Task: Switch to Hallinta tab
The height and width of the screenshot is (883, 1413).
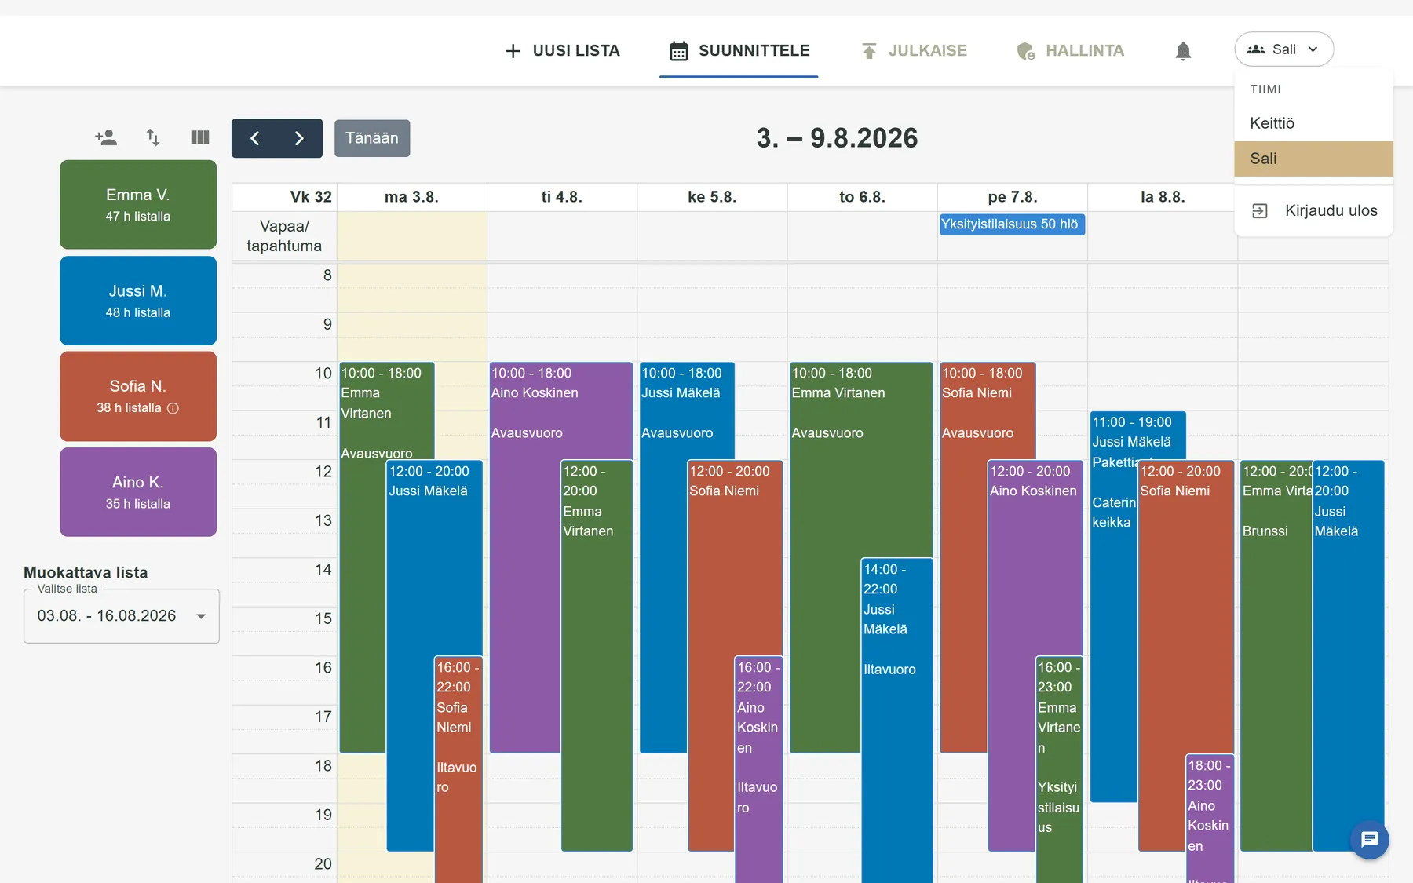Action: [1071, 51]
